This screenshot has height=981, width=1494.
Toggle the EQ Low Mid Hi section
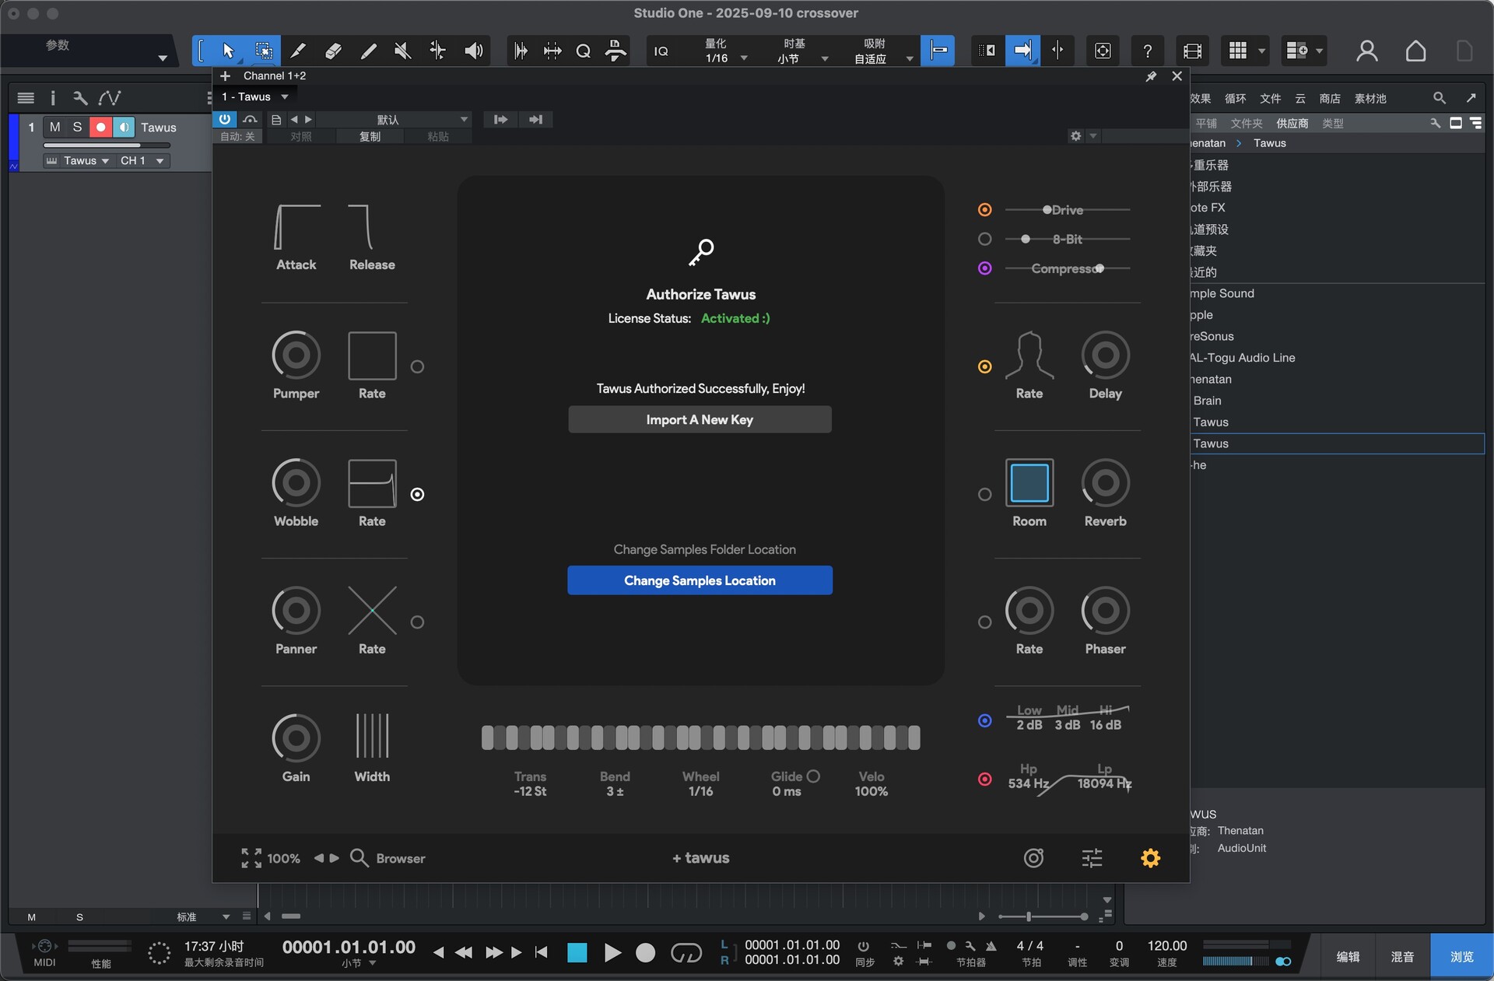[984, 720]
